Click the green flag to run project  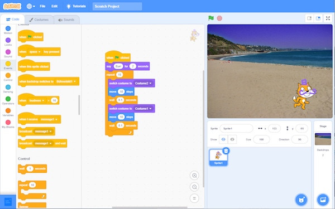click(x=211, y=18)
